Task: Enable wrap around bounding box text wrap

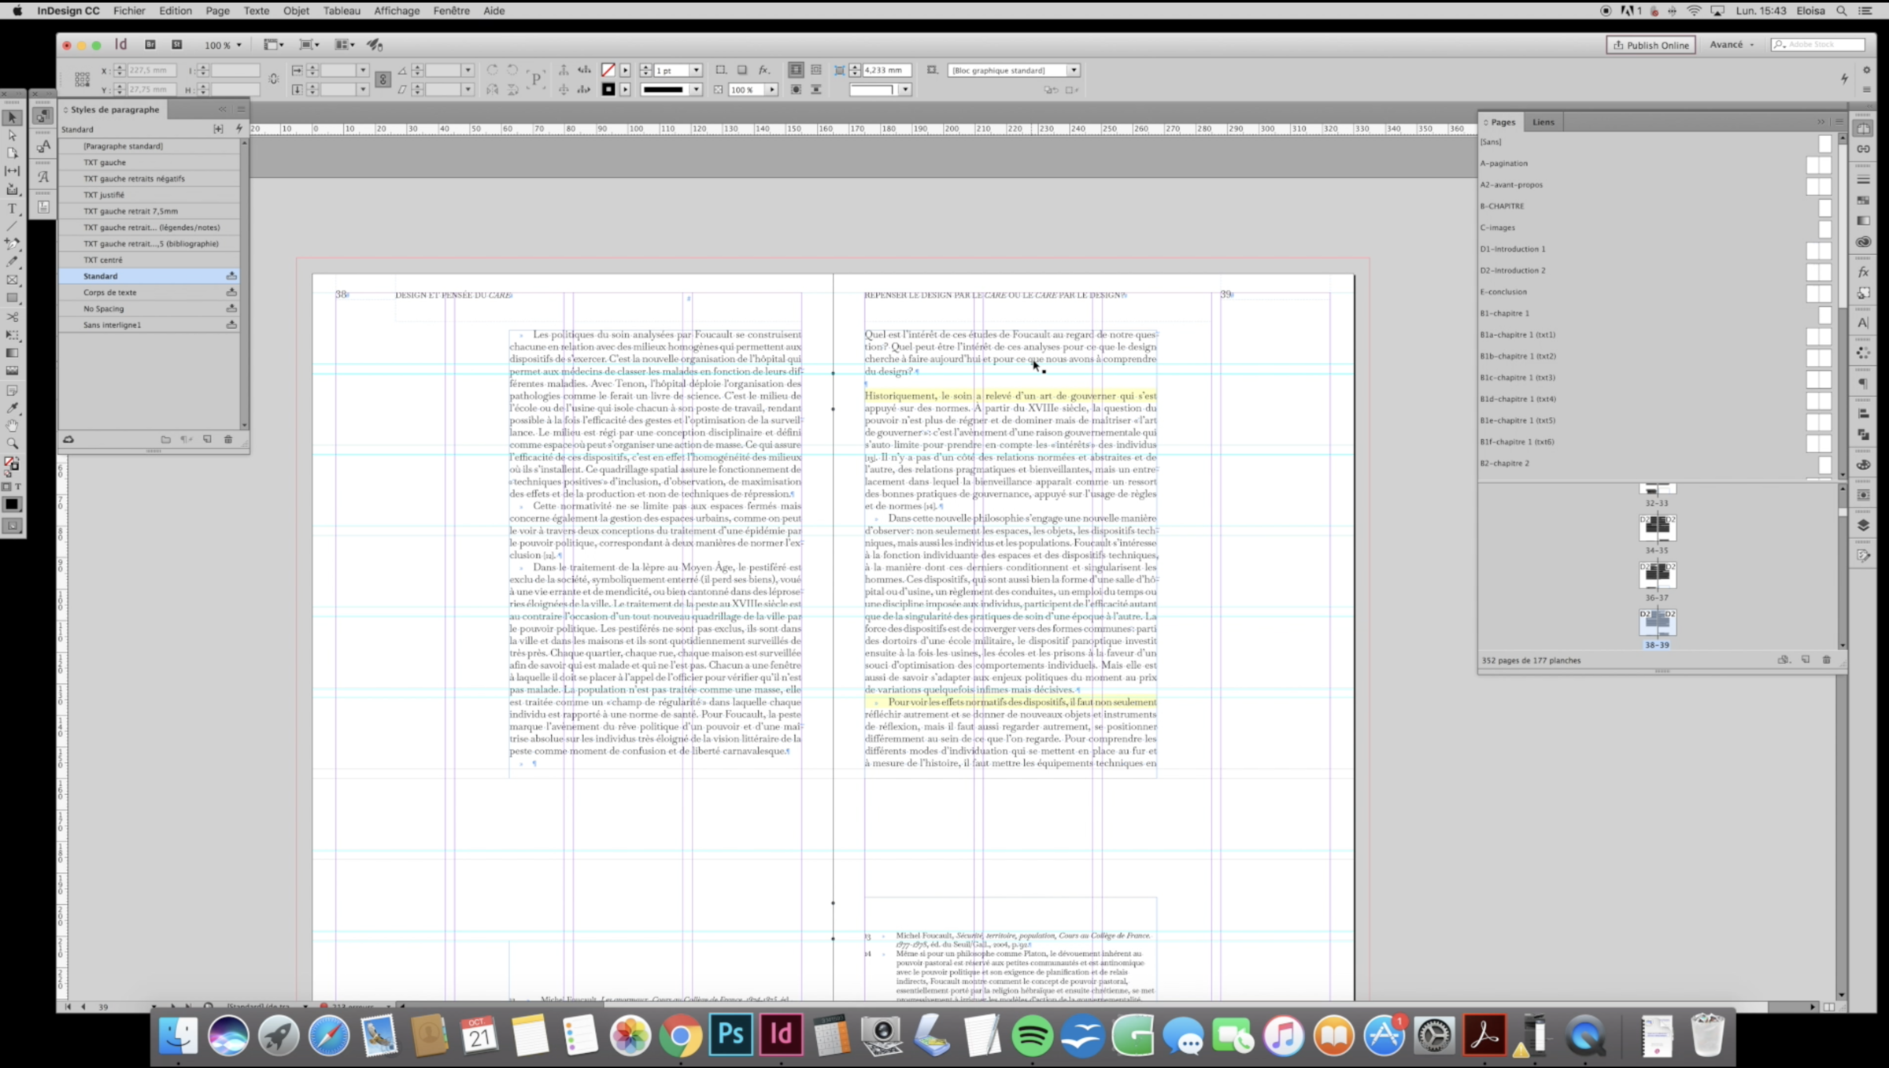Action: (816, 70)
